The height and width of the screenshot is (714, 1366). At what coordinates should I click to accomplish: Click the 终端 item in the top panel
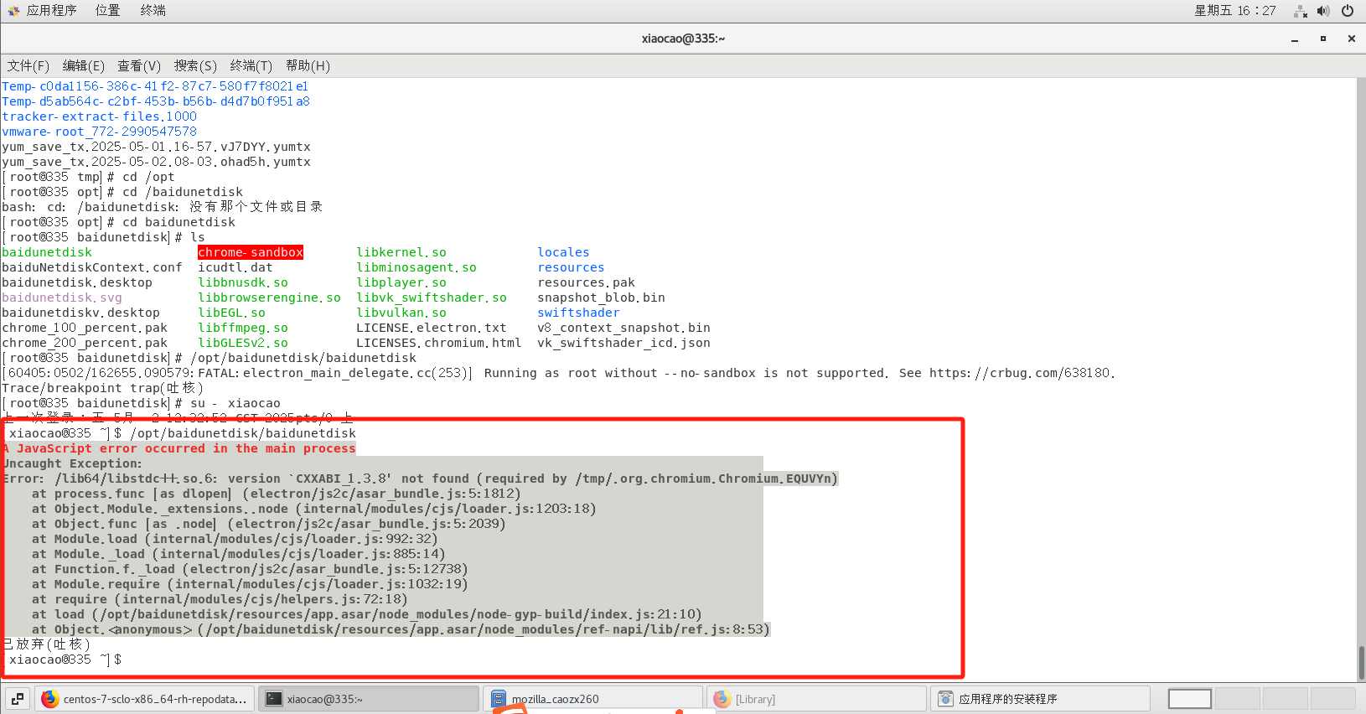153,11
